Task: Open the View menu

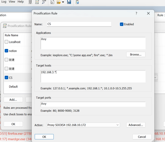Action: click(12, 2)
